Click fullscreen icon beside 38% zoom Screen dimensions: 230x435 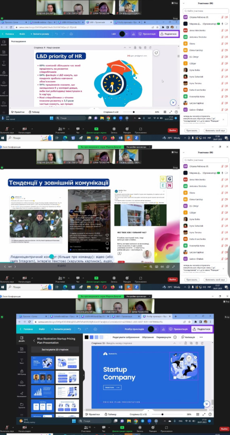204,414
